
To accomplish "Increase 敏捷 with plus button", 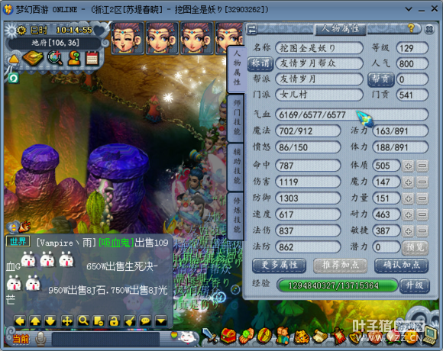I will (x=408, y=231).
